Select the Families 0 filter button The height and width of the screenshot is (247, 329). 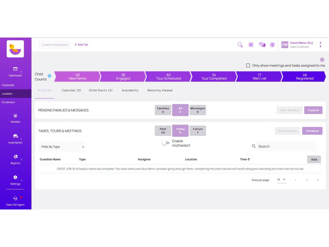[163, 110]
